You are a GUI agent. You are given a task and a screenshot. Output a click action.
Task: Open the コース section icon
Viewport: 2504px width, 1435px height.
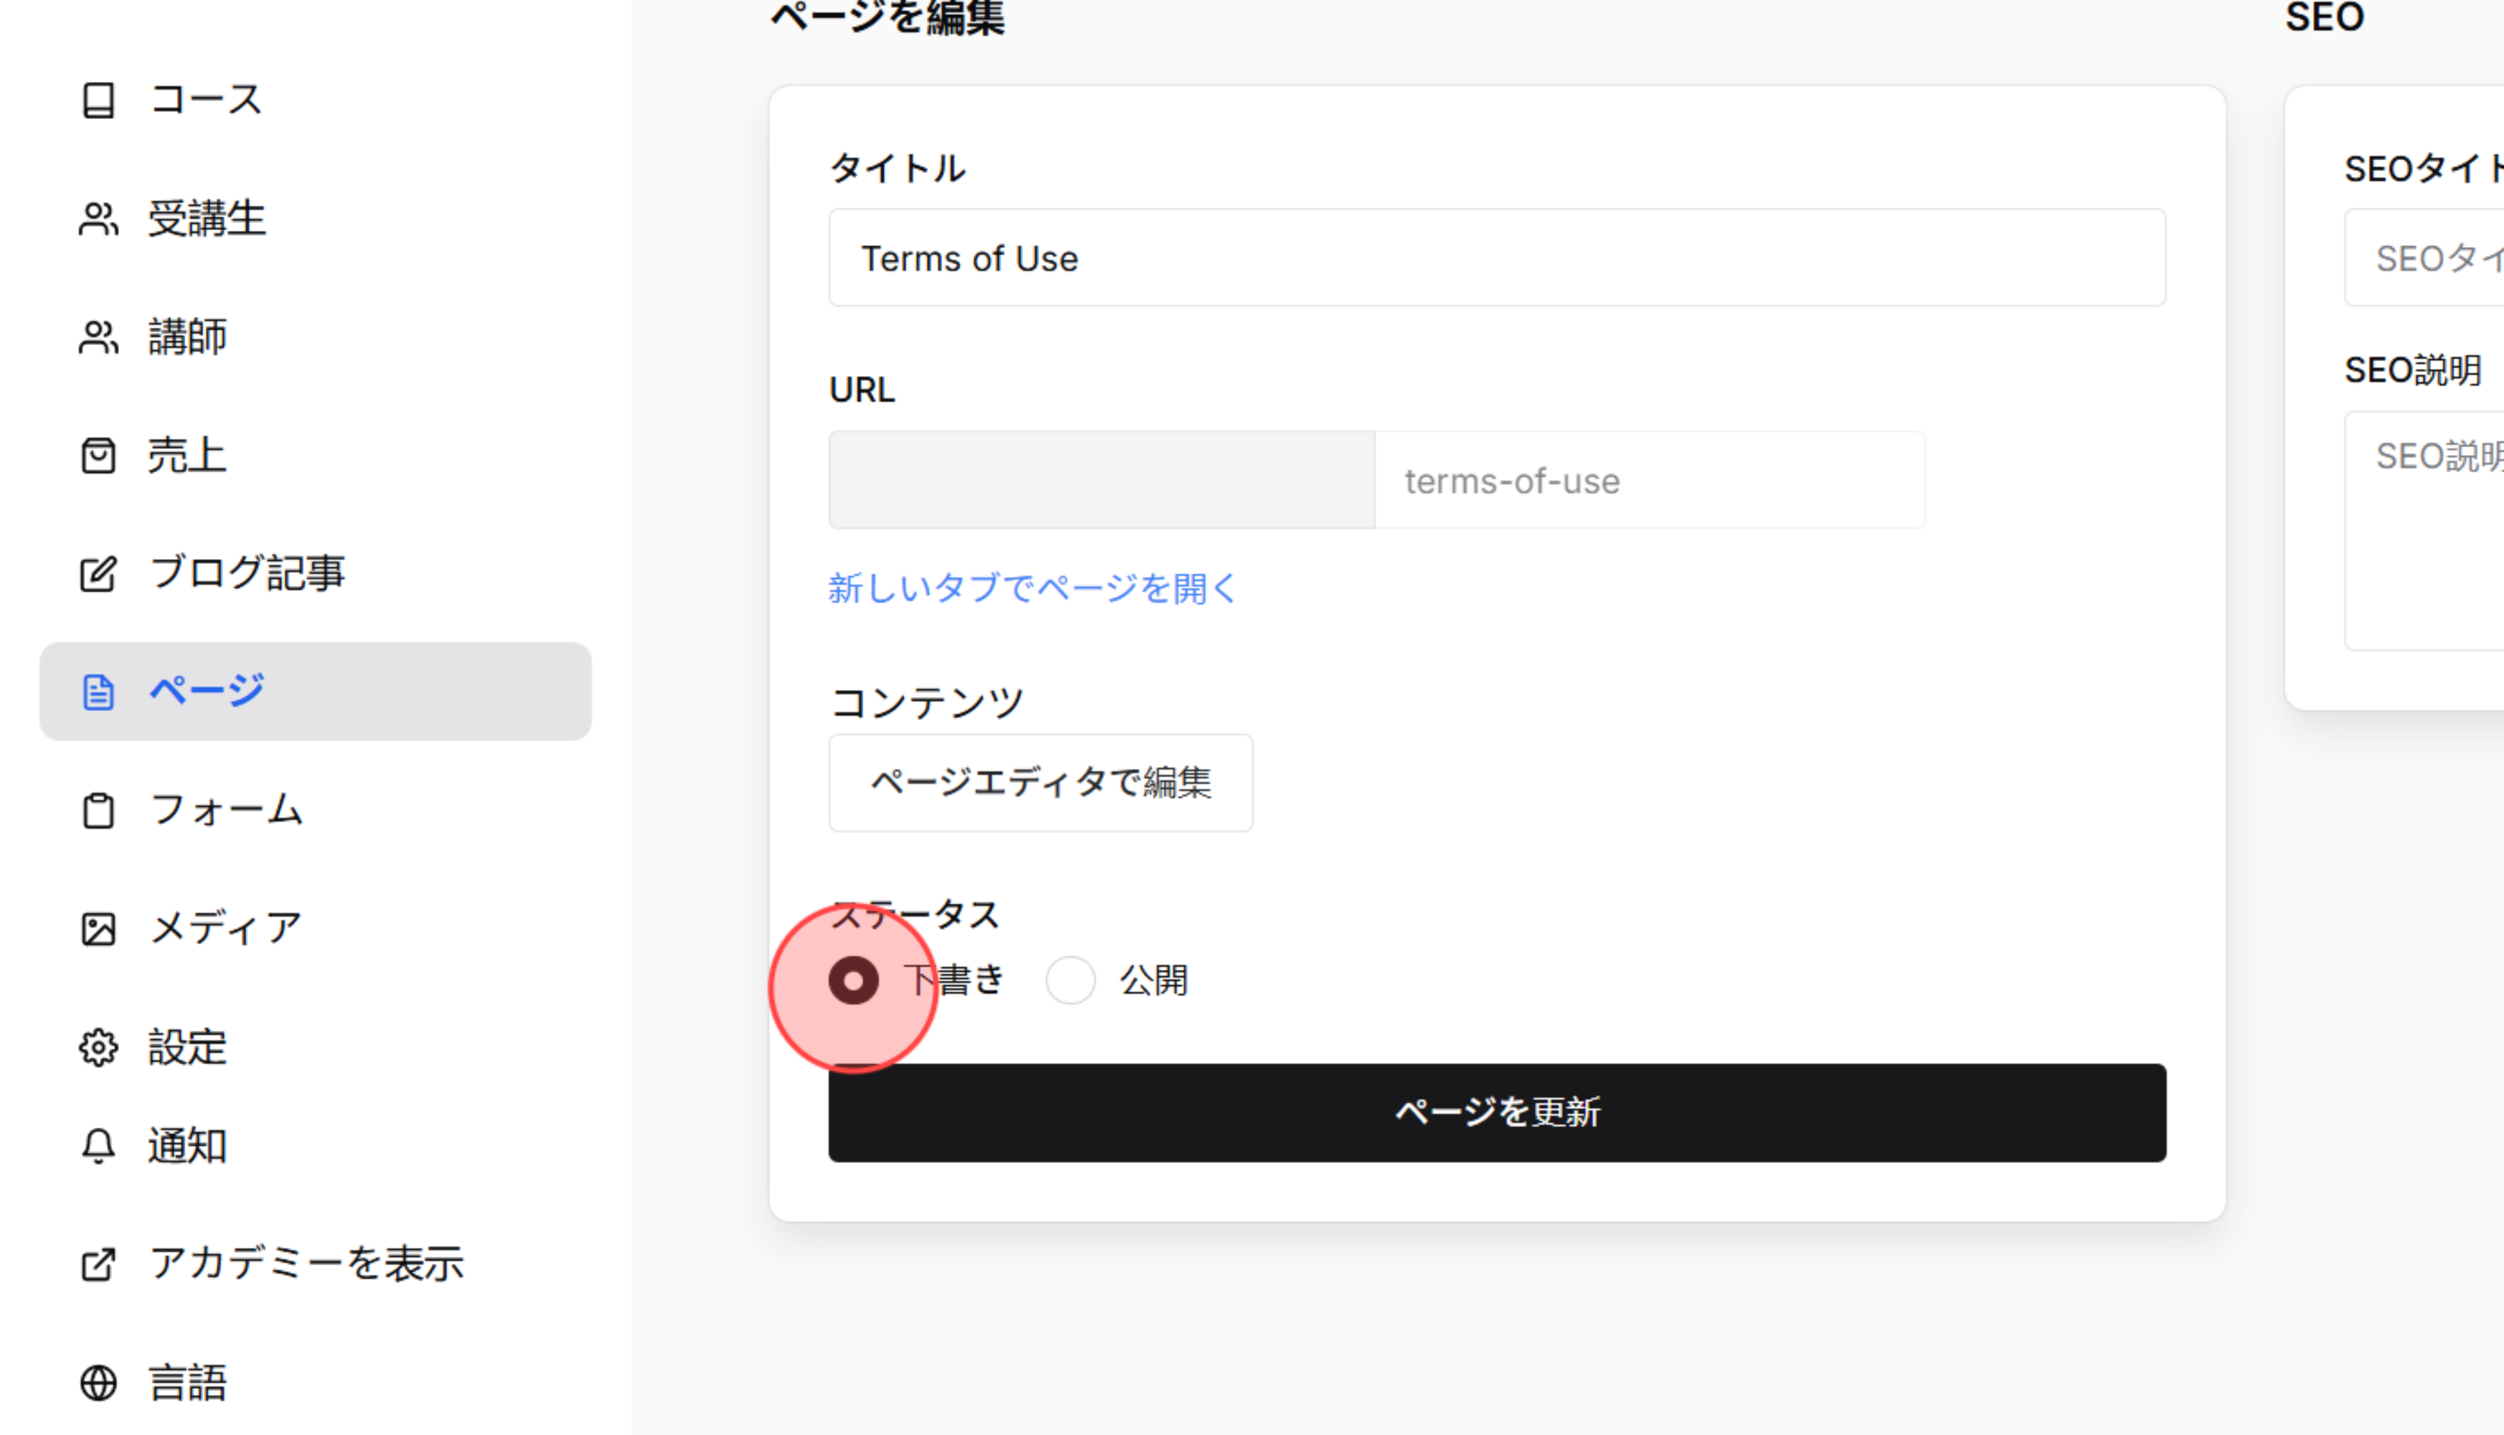pos(98,100)
